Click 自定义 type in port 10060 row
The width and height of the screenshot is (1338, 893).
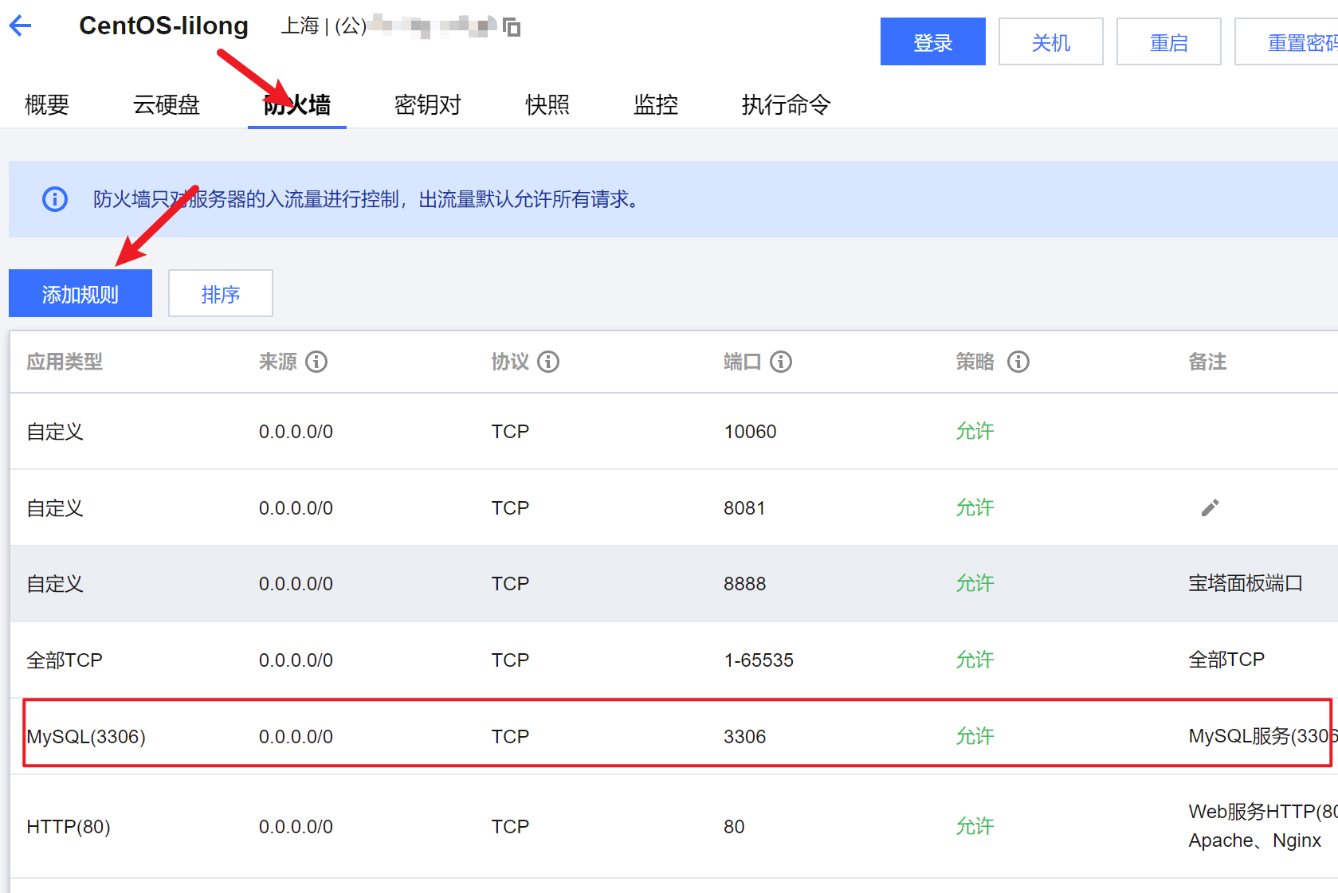[55, 432]
